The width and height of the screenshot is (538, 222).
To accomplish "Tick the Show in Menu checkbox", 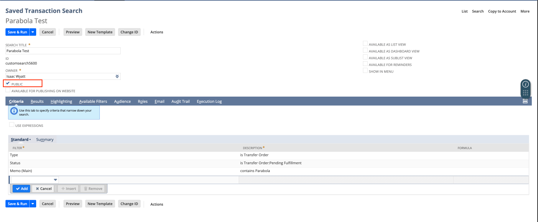I will click(365, 70).
